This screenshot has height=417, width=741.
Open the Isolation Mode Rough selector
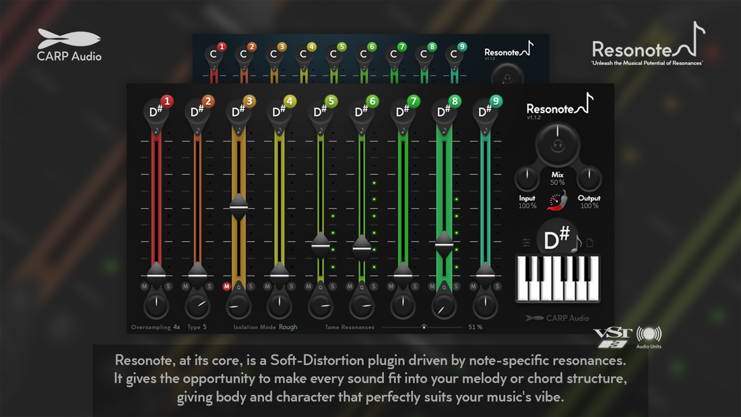288,327
